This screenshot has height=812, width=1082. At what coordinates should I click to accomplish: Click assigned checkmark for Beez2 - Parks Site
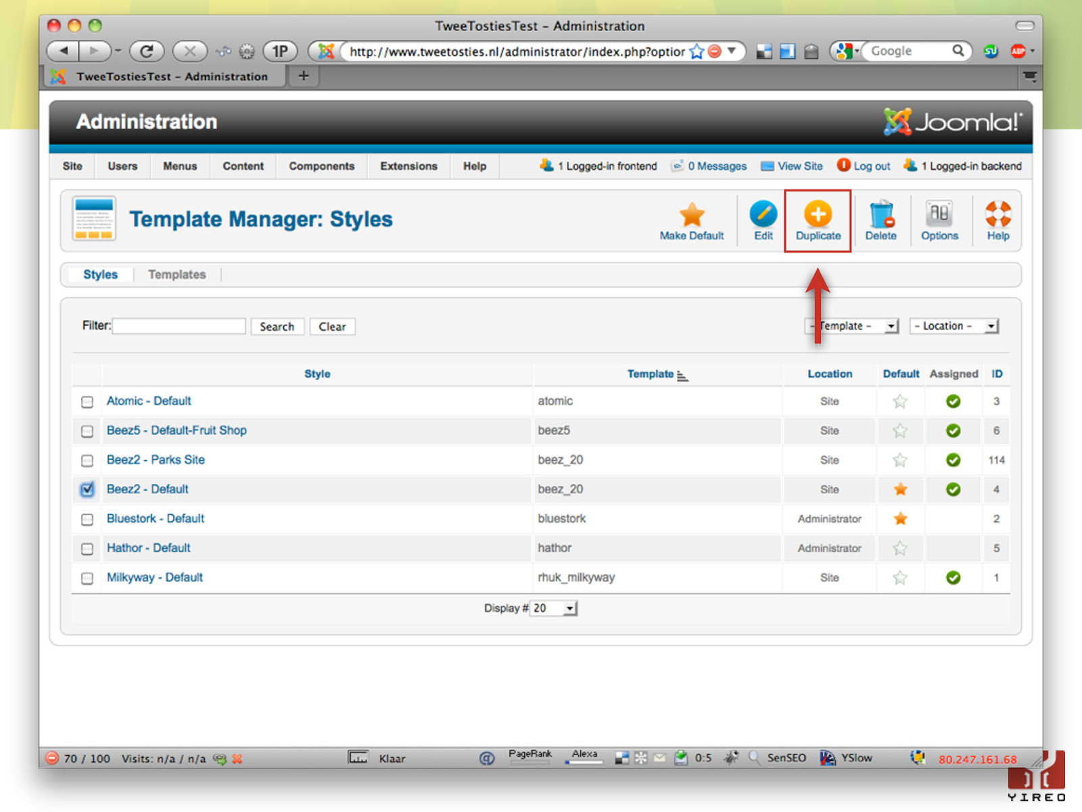[953, 460]
